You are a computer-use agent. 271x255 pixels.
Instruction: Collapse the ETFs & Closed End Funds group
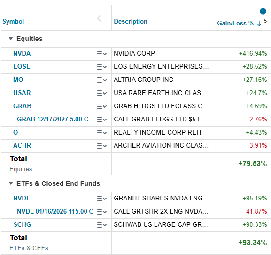(11, 183)
